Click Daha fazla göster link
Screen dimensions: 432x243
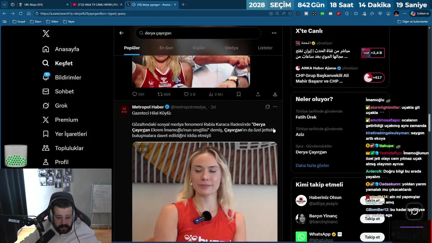tap(313, 165)
